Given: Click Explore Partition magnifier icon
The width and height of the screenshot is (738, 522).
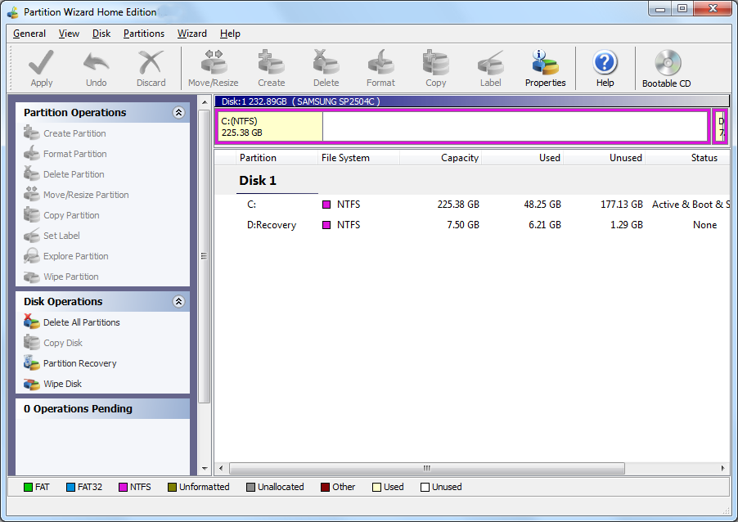Looking at the screenshot, I should pos(32,255).
